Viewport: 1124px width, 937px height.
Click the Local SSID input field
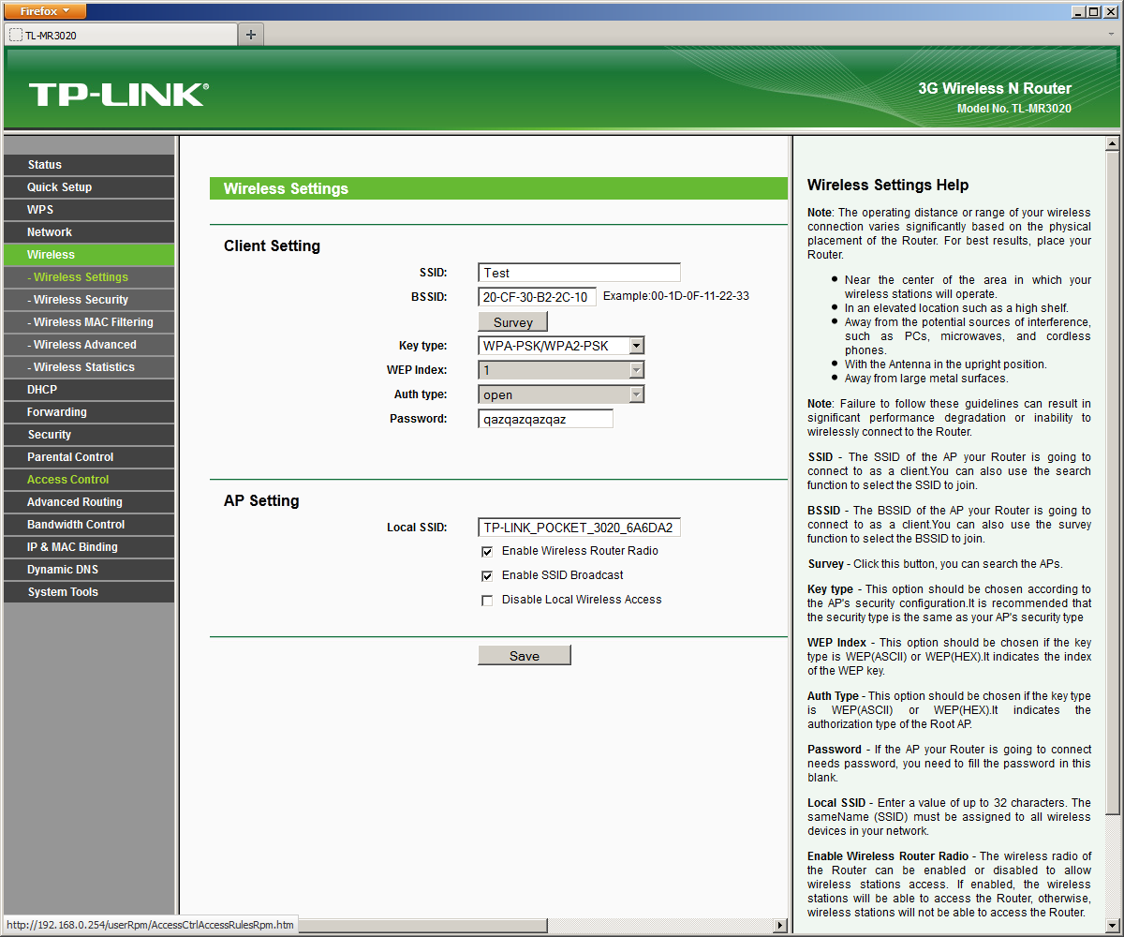[579, 528]
